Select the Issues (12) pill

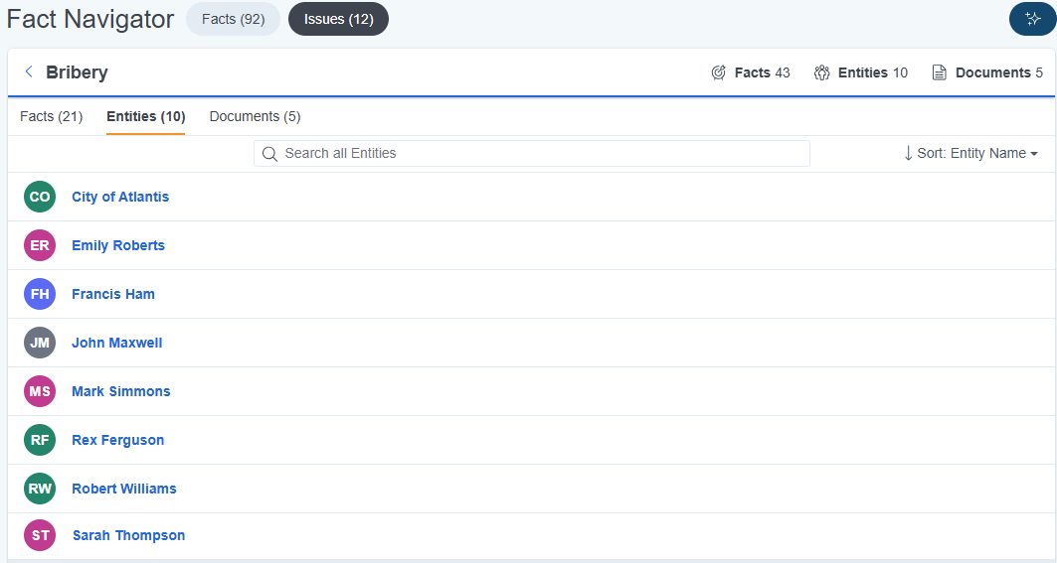click(x=338, y=19)
